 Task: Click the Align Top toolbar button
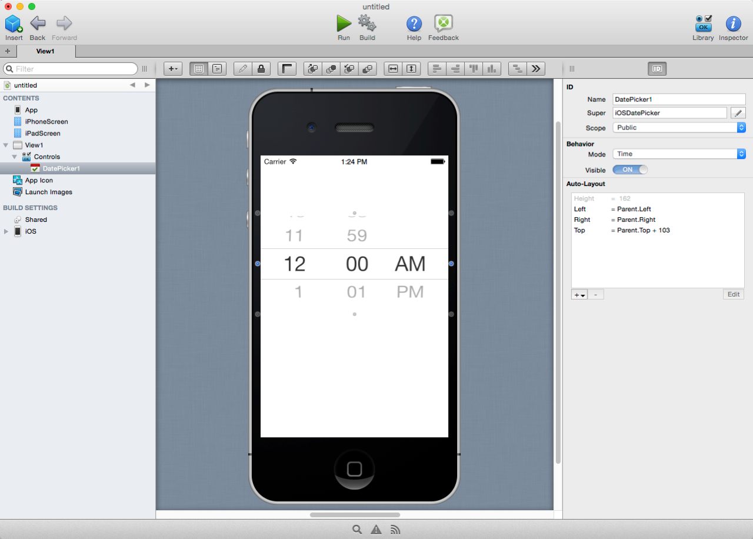click(474, 69)
